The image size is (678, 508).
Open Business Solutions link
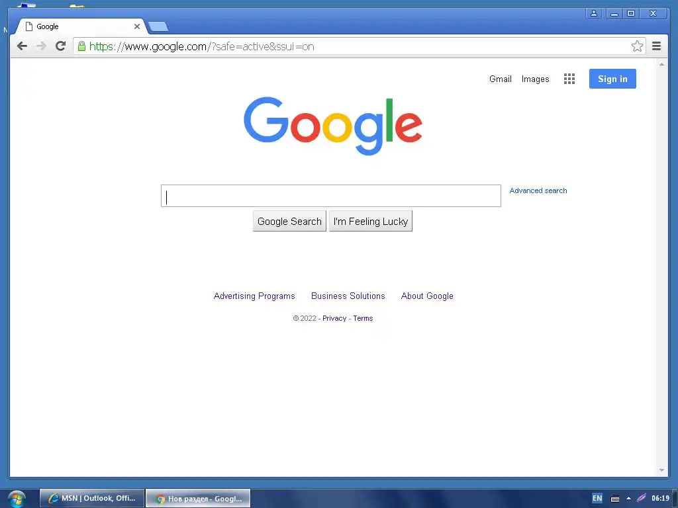(348, 296)
